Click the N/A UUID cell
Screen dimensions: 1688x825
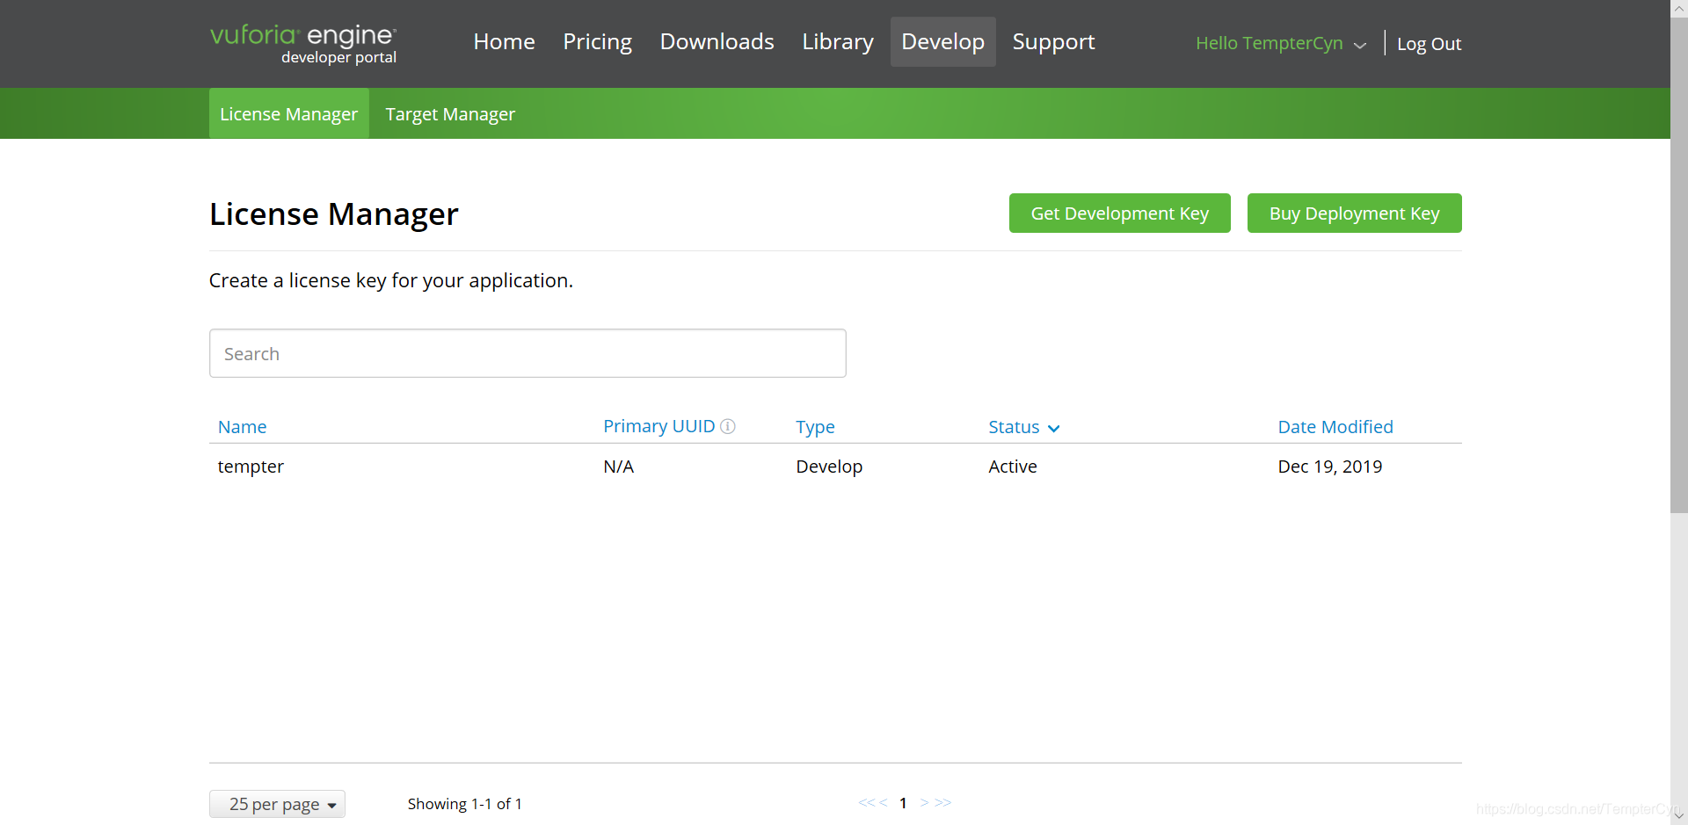click(618, 467)
